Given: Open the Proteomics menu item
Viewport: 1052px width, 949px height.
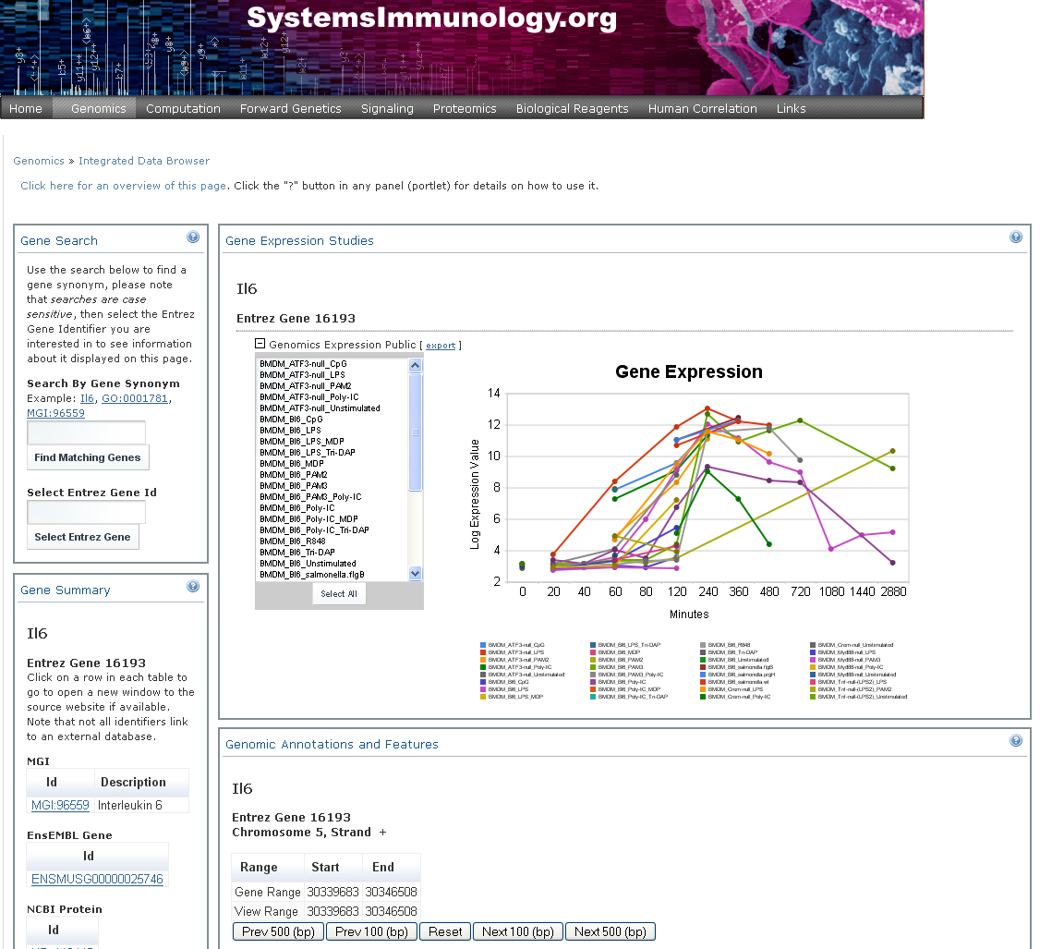Looking at the screenshot, I should tap(465, 109).
